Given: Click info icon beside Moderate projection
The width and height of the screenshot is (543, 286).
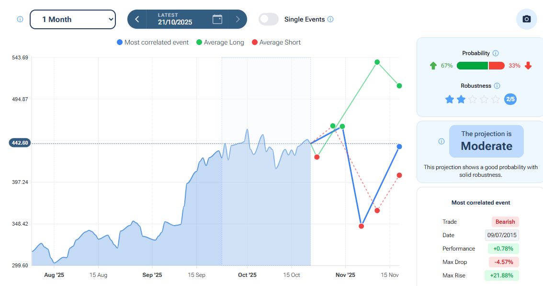Looking at the screenshot, I should click(x=441, y=141).
